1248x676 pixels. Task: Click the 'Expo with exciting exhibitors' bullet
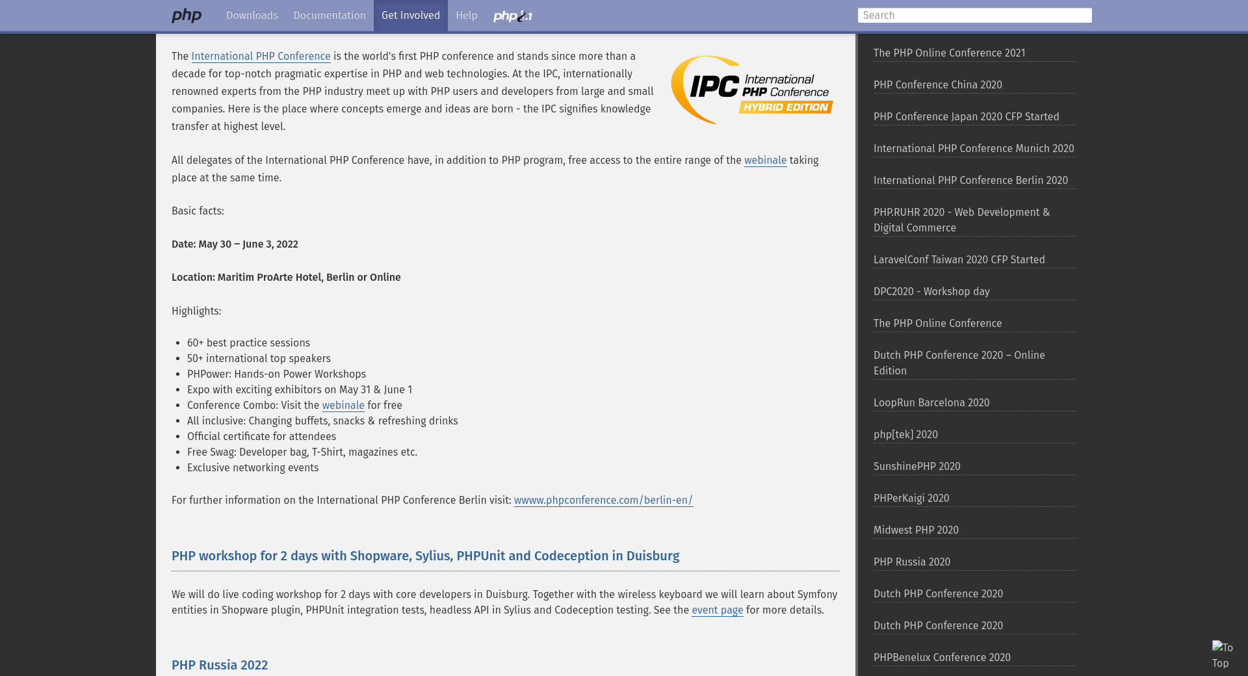tap(300, 390)
